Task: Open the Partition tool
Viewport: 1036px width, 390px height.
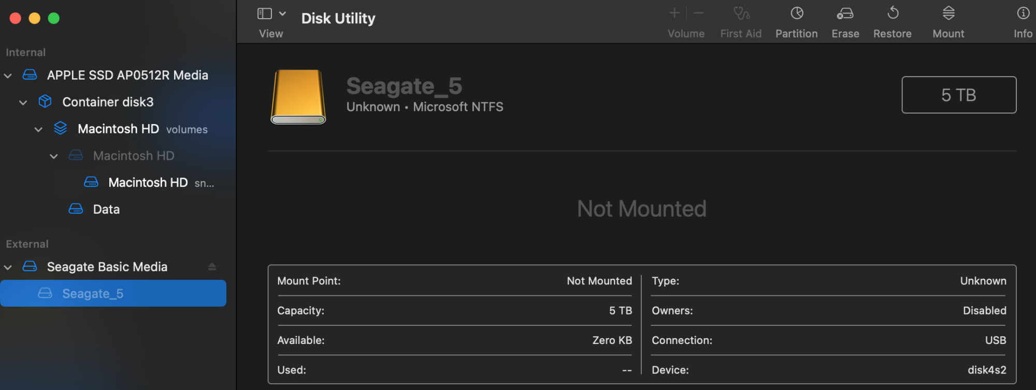Action: [x=797, y=13]
